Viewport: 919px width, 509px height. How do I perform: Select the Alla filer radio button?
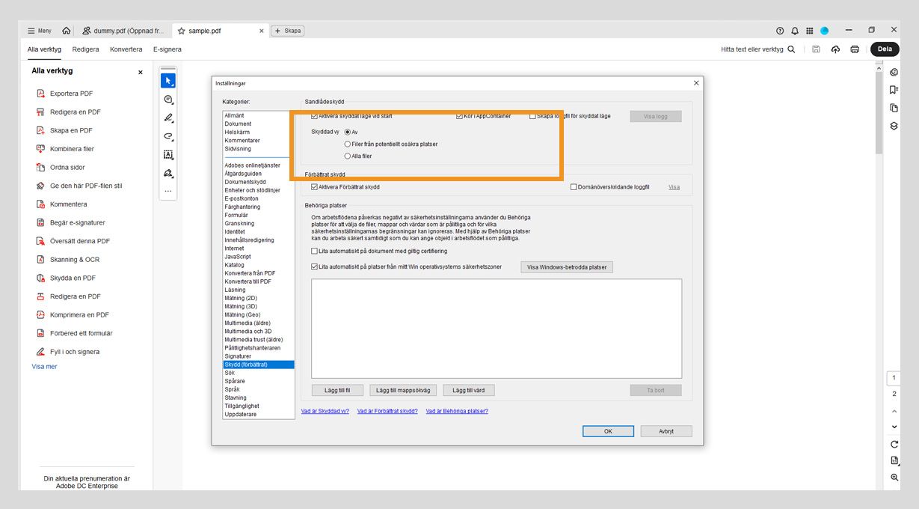point(348,156)
